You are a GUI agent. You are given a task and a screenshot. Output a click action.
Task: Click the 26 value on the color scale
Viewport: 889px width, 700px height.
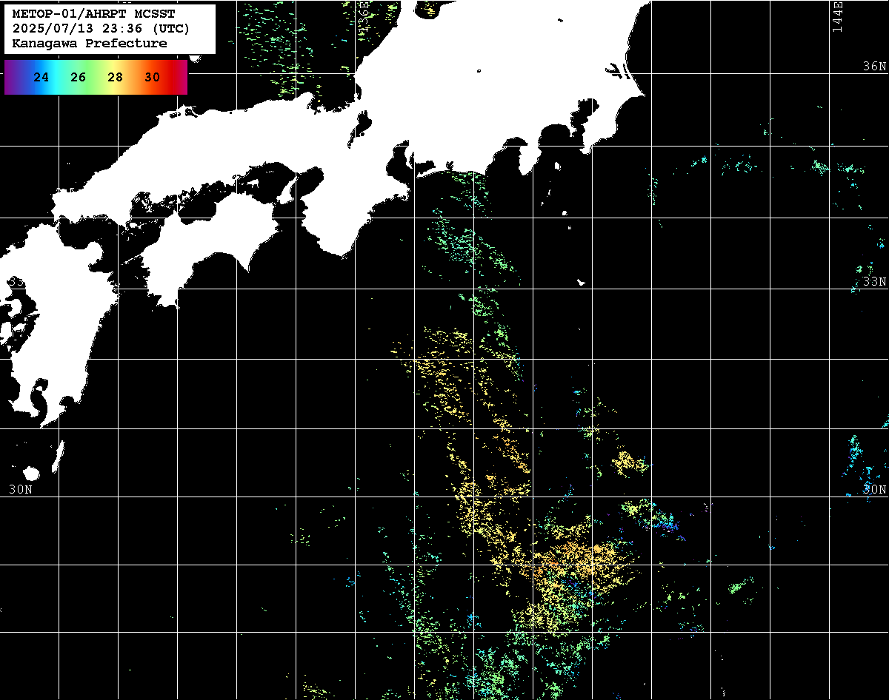click(x=79, y=77)
